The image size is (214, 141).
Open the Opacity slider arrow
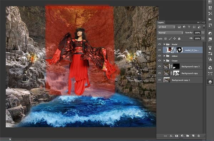pyautogui.click(x=203, y=33)
